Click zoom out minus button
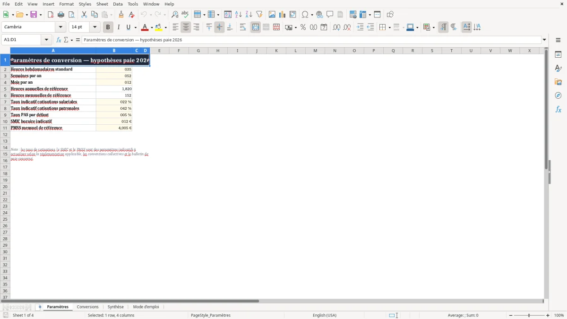The image size is (567, 319). coord(511,315)
